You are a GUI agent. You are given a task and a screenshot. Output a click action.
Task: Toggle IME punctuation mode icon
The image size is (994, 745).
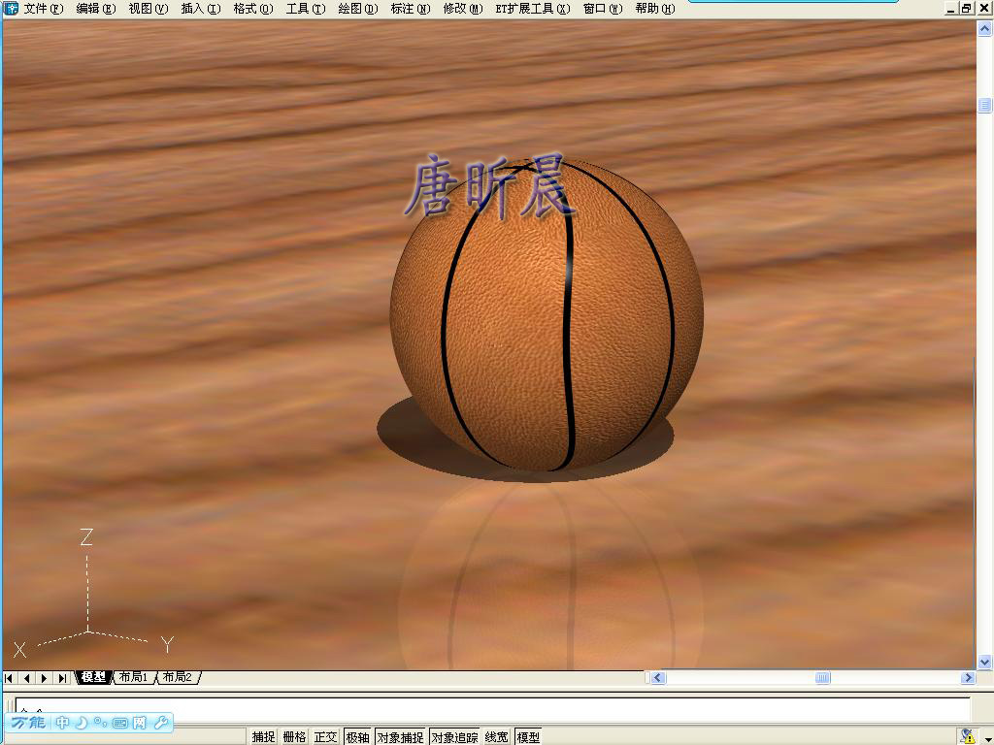(x=100, y=722)
